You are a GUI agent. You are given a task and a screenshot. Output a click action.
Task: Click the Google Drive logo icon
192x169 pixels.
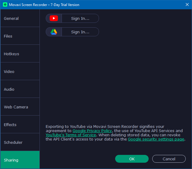click(54, 32)
